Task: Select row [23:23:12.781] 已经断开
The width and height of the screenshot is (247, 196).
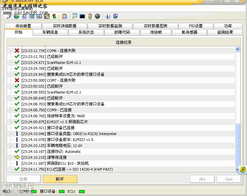Action: [121, 57]
